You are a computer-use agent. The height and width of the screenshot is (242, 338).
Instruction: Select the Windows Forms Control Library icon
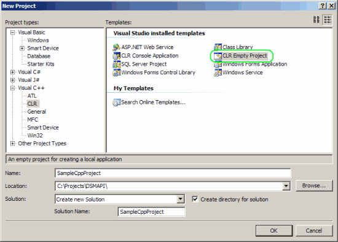(117, 72)
